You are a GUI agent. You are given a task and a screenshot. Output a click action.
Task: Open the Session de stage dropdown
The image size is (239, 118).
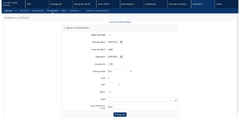tap(109, 35)
